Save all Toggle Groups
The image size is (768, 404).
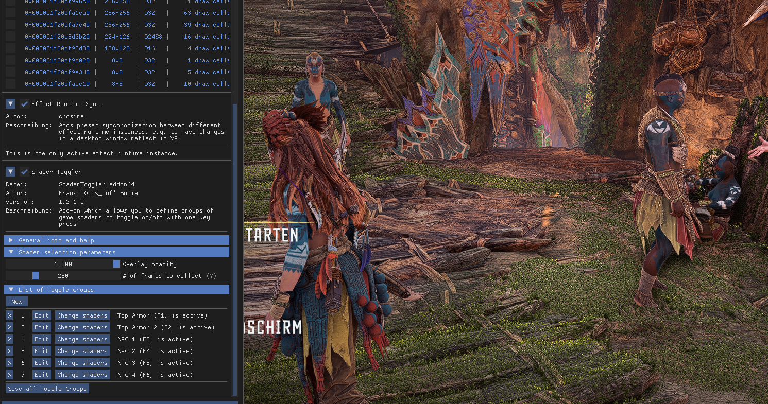tap(47, 389)
